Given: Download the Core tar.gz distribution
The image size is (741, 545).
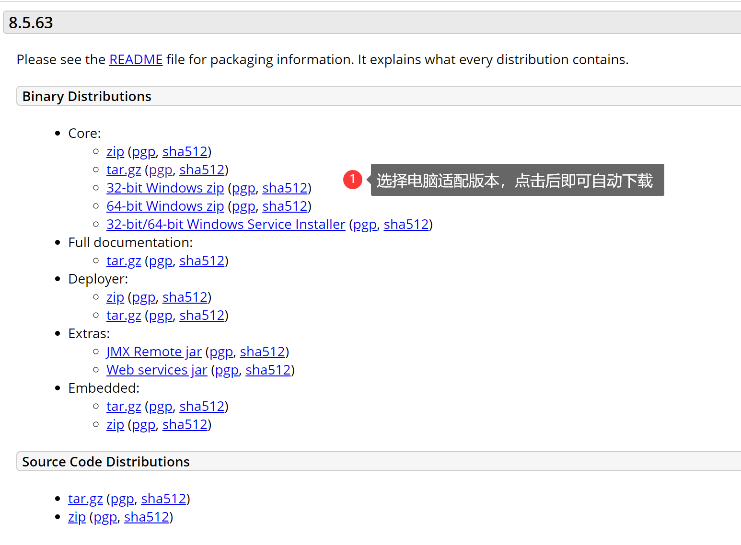Looking at the screenshot, I should [124, 170].
